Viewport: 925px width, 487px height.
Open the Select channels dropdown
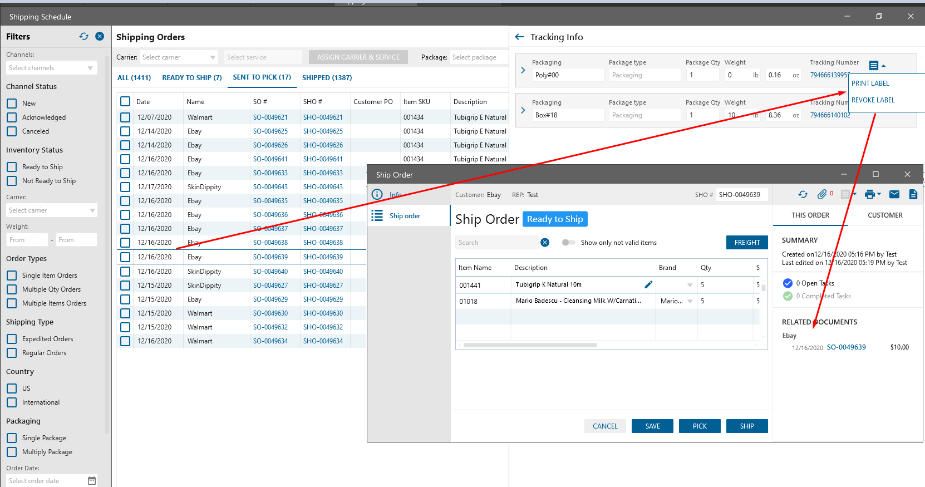point(52,68)
